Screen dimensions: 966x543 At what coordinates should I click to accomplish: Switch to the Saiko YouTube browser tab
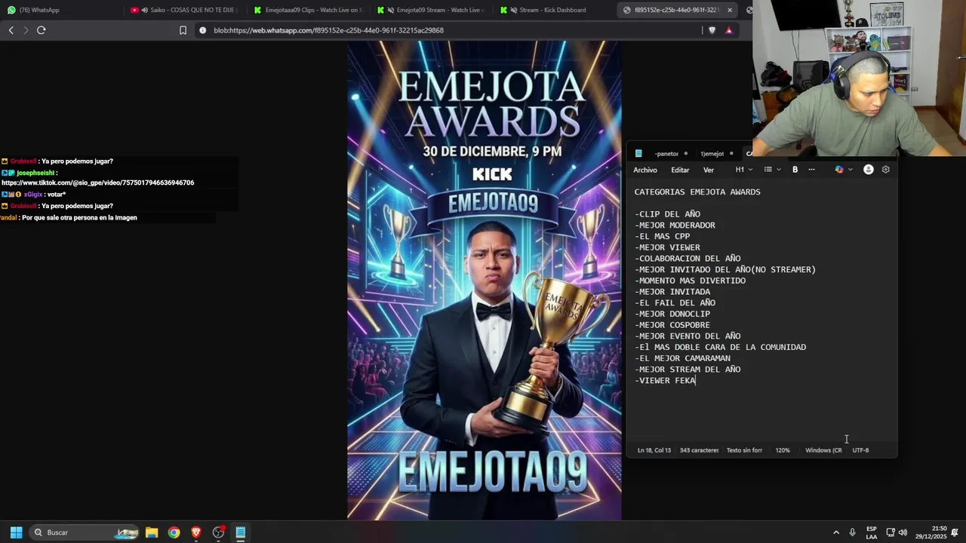pos(183,10)
